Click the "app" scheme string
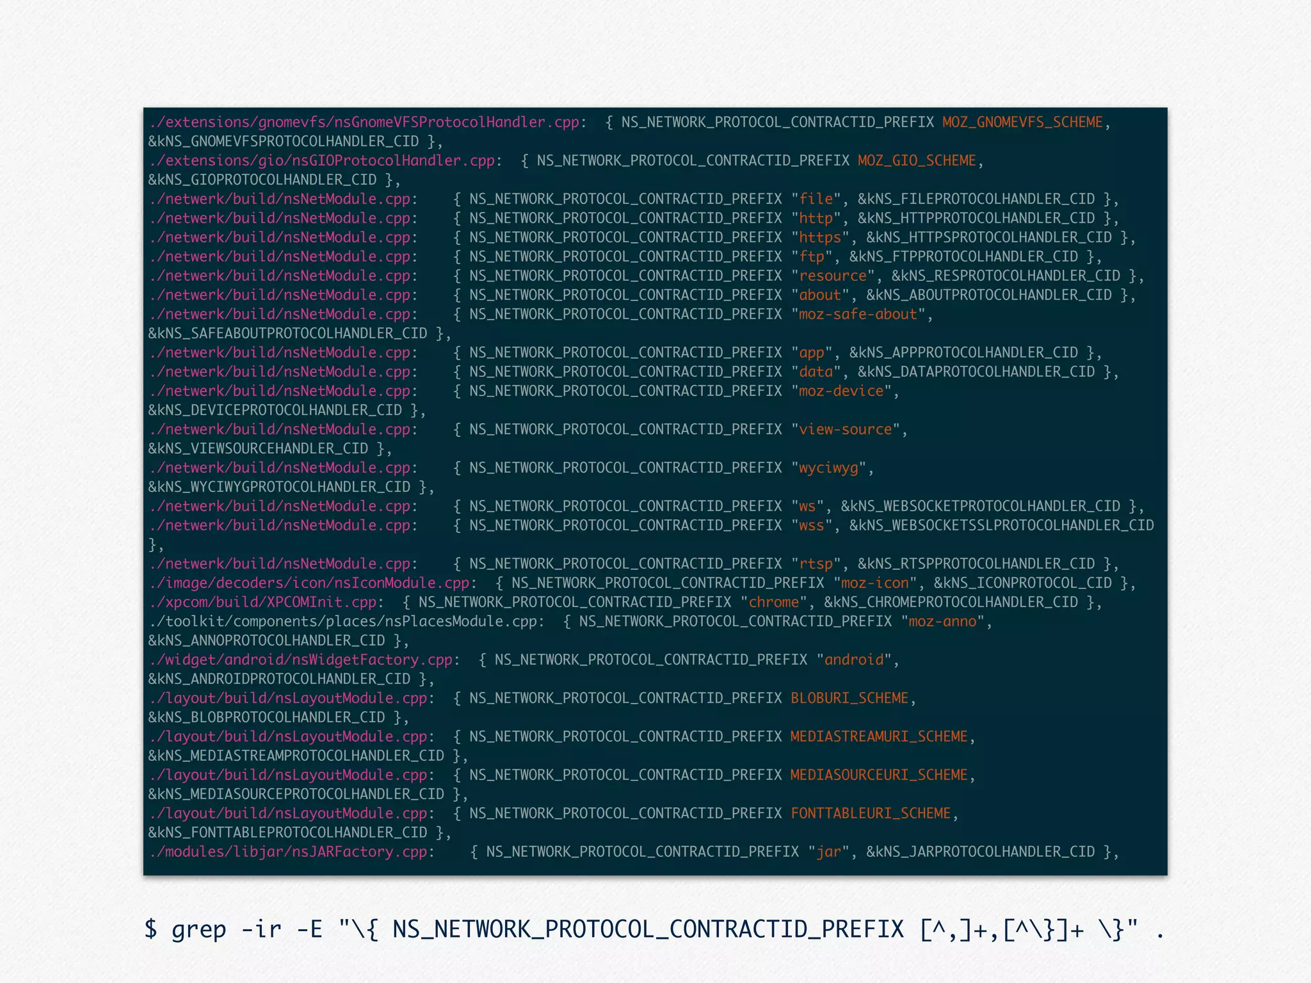The height and width of the screenshot is (983, 1311). [812, 353]
